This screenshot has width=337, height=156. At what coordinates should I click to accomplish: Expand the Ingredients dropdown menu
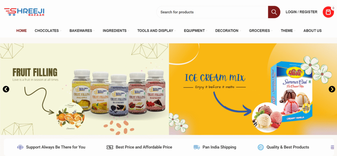(116, 31)
